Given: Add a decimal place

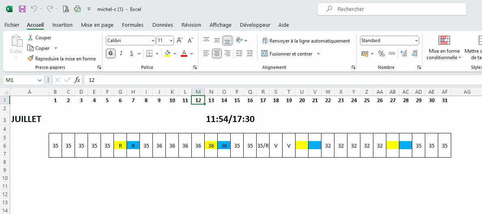Looking at the screenshot, I should (x=404, y=53).
